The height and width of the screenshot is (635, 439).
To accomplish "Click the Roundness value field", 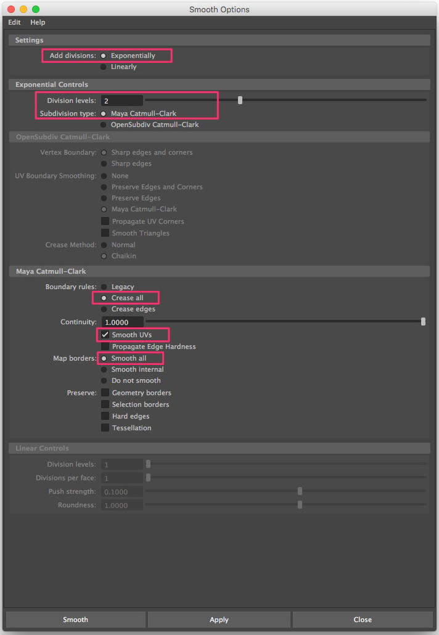I will [x=122, y=506].
